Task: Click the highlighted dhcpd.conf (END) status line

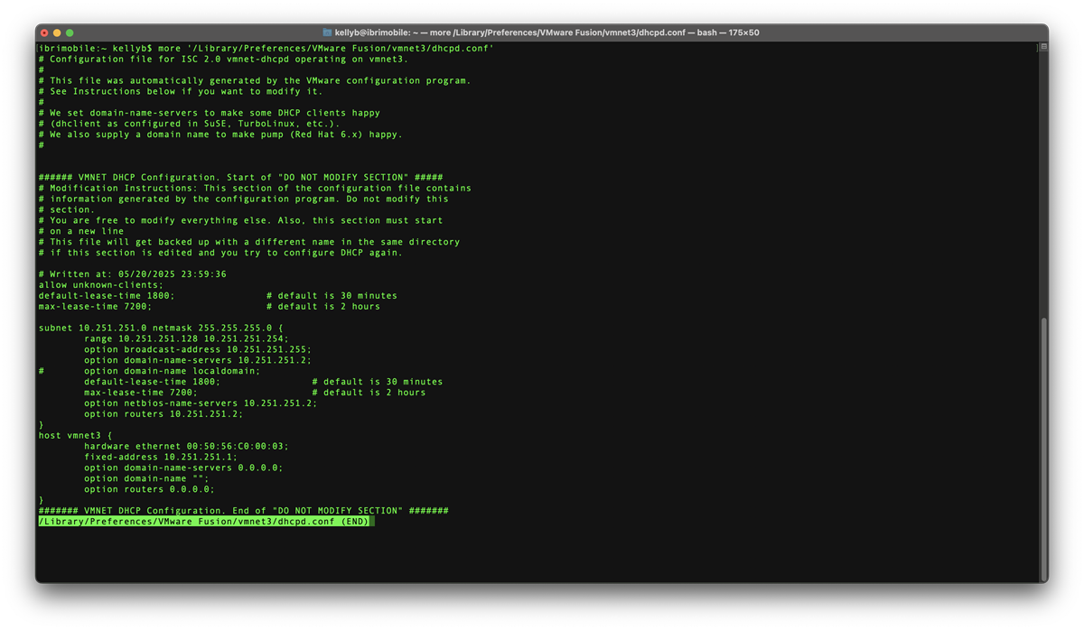Action: click(204, 522)
